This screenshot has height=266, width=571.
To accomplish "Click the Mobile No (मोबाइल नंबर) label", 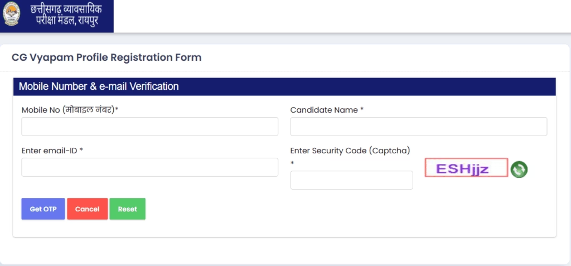I will (70, 110).
